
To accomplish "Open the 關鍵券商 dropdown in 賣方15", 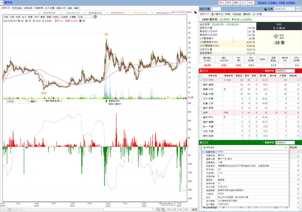I will pos(293,143).
